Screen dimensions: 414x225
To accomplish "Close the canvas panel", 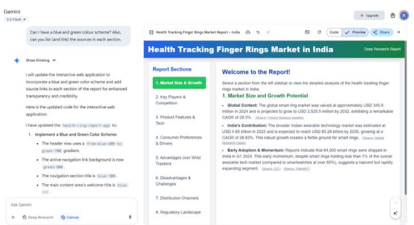I will (x=399, y=32).
